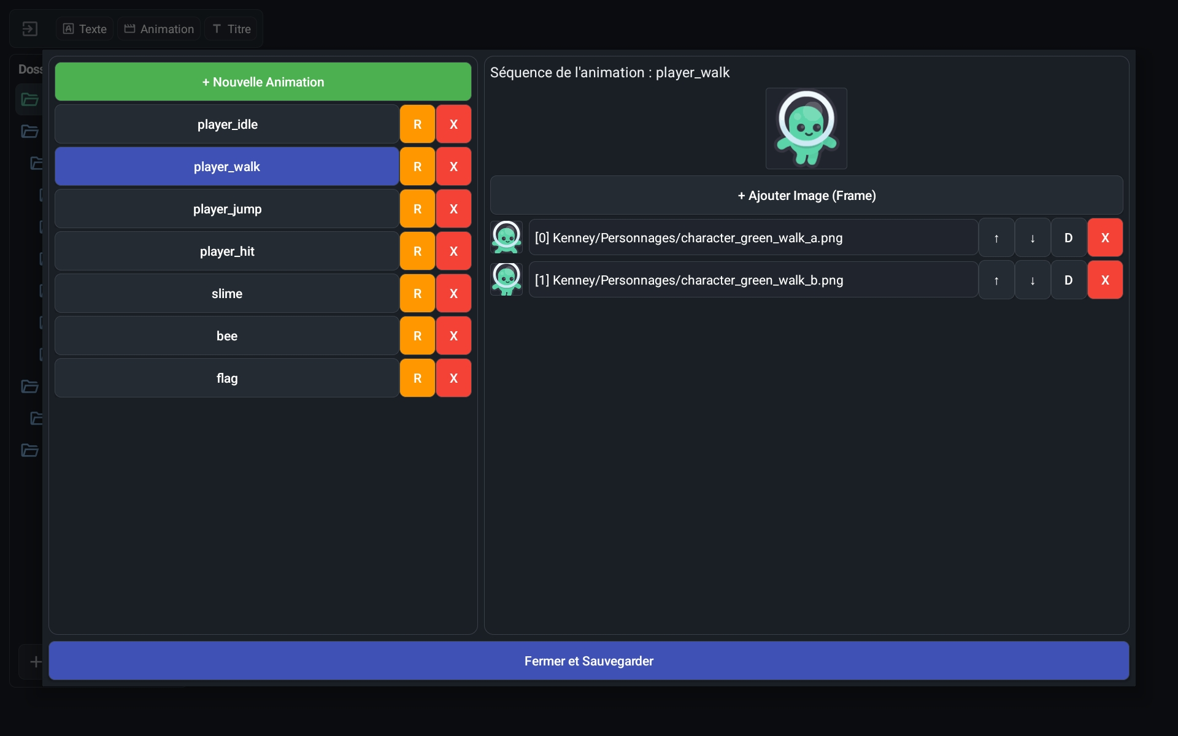Create a new animation with Nouvelle Animation
The width and height of the screenshot is (1178, 736).
pyautogui.click(x=263, y=82)
